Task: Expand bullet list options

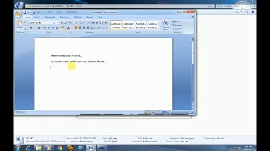Action: coord(78,23)
